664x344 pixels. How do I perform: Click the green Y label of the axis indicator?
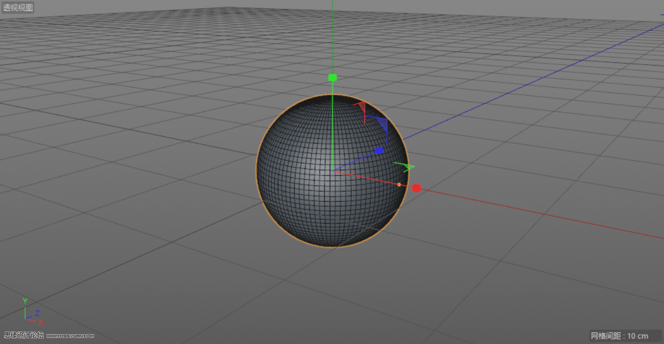[x=25, y=300]
